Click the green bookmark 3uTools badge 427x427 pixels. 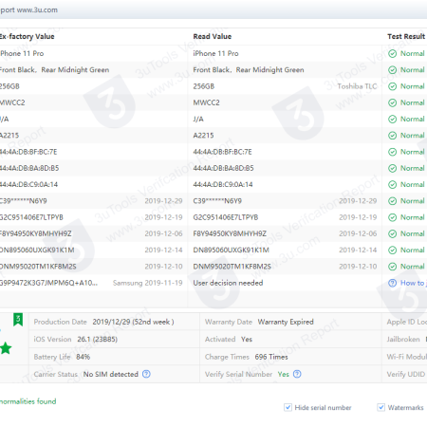coord(18,320)
